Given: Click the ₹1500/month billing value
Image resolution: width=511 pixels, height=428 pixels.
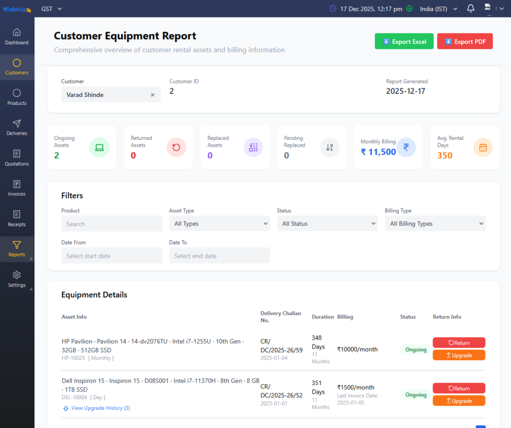Looking at the screenshot, I should pyautogui.click(x=355, y=388).
